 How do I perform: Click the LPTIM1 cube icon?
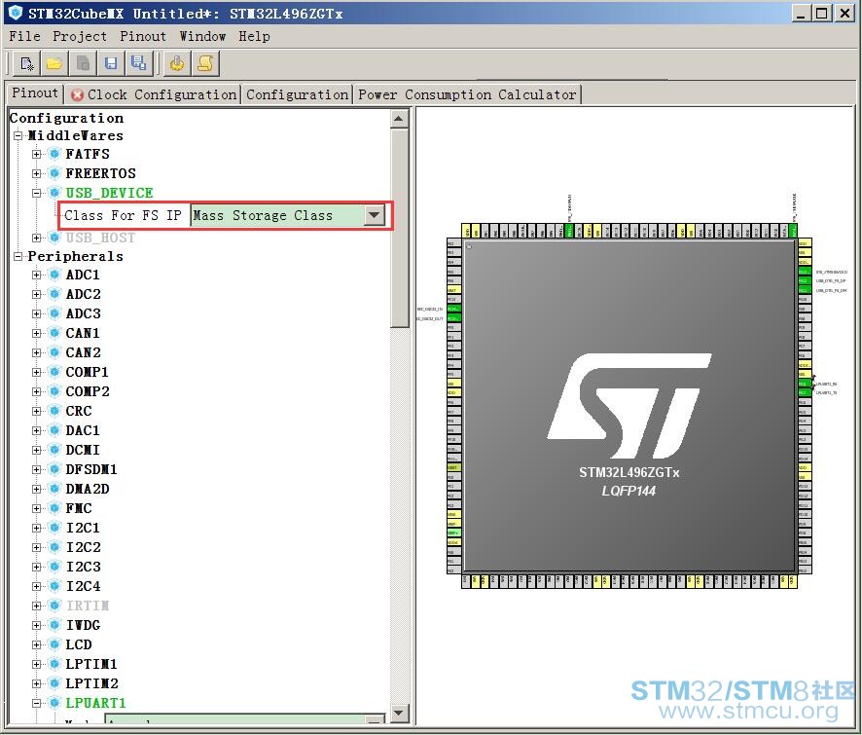click(54, 664)
